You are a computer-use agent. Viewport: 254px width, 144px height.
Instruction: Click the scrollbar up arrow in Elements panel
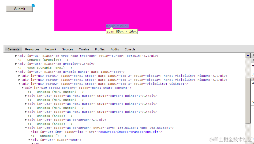[x=248, y=56]
